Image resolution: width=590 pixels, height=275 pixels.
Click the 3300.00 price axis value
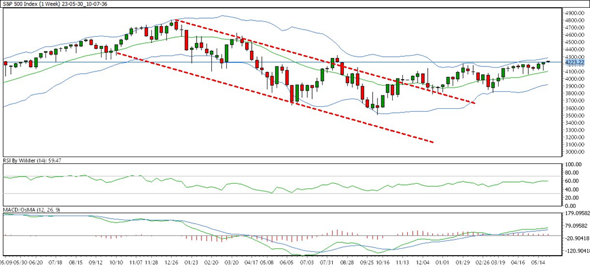pyautogui.click(x=575, y=130)
